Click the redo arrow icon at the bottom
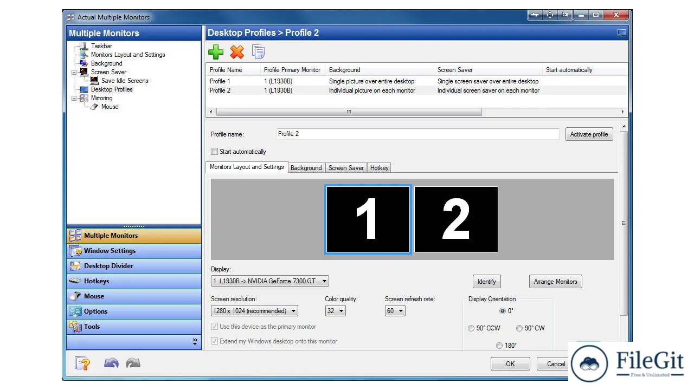Viewport: 694px width, 390px height. [x=133, y=363]
